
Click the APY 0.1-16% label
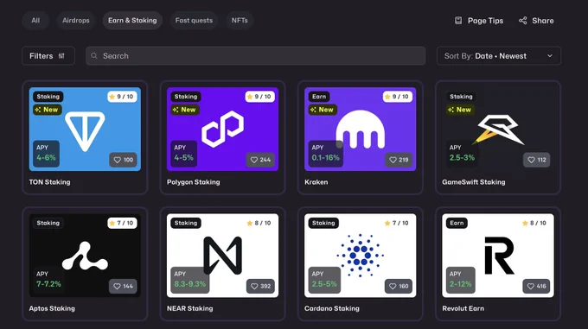coord(325,153)
